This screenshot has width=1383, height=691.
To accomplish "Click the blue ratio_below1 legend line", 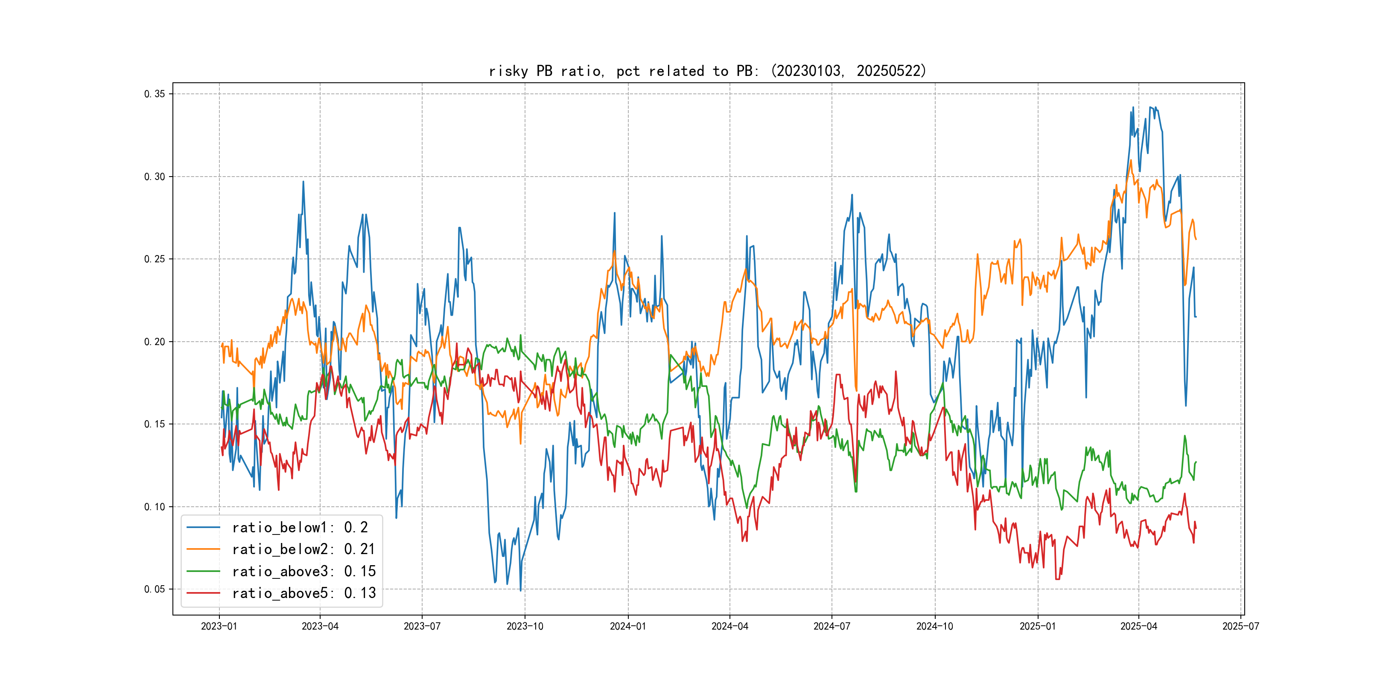I will 203,527.
